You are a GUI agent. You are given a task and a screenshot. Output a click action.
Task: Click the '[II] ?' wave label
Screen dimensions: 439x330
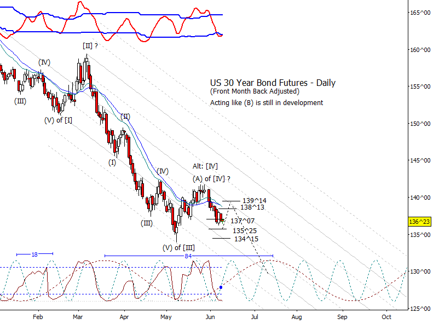point(90,45)
